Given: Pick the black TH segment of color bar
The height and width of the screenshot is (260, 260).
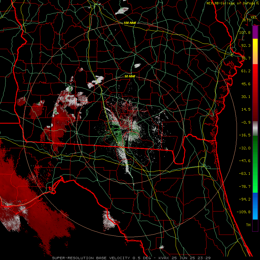Looking at the screenshot, I should pos(255,225).
